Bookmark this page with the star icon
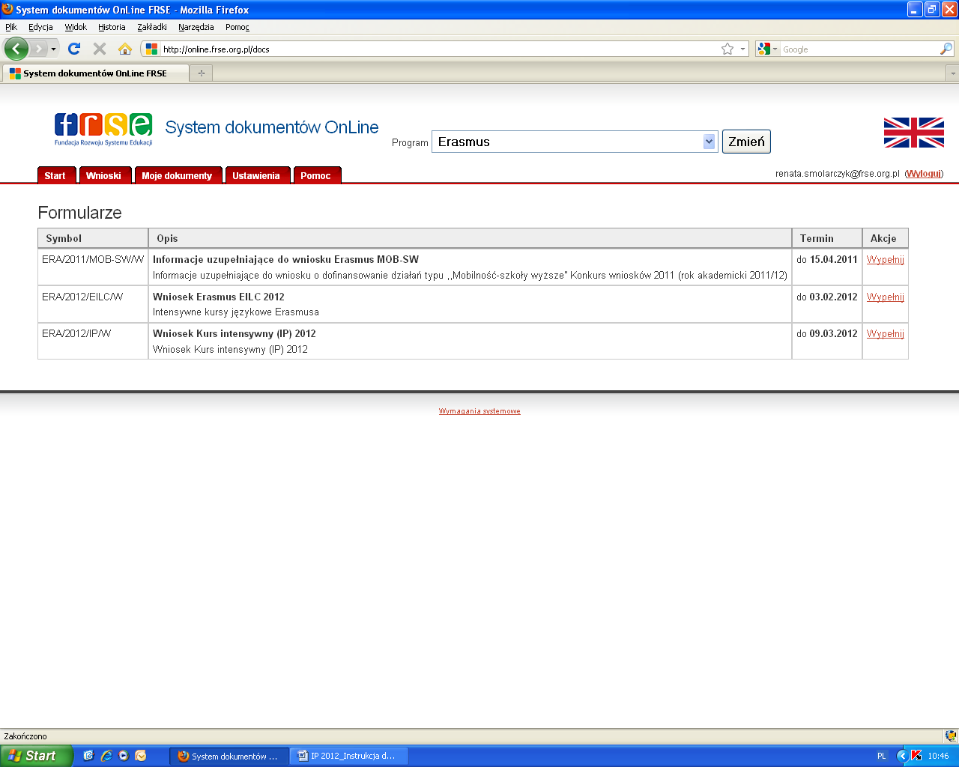The height and width of the screenshot is (767, 959). tap(727, 49)
